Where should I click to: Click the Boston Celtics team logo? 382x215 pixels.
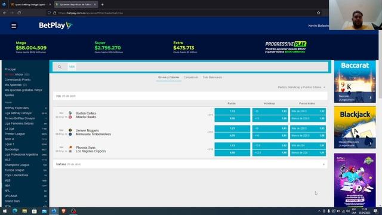point(70,113)
